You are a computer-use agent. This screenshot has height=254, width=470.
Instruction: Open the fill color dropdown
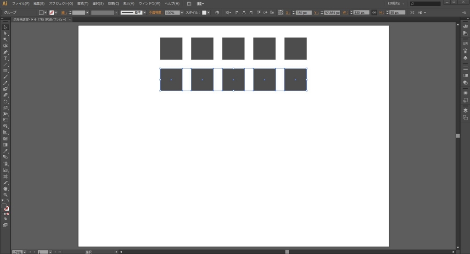tap(45, 12)
